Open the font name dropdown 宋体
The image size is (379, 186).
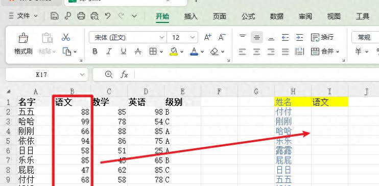pyautogui.click(x=162, y=37)
